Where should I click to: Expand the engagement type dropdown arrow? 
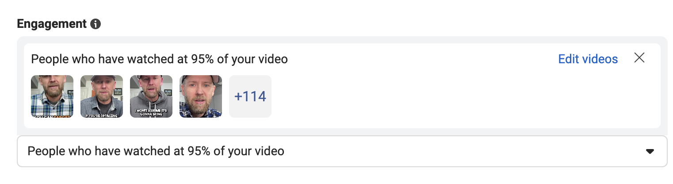[x=650, y=151]
